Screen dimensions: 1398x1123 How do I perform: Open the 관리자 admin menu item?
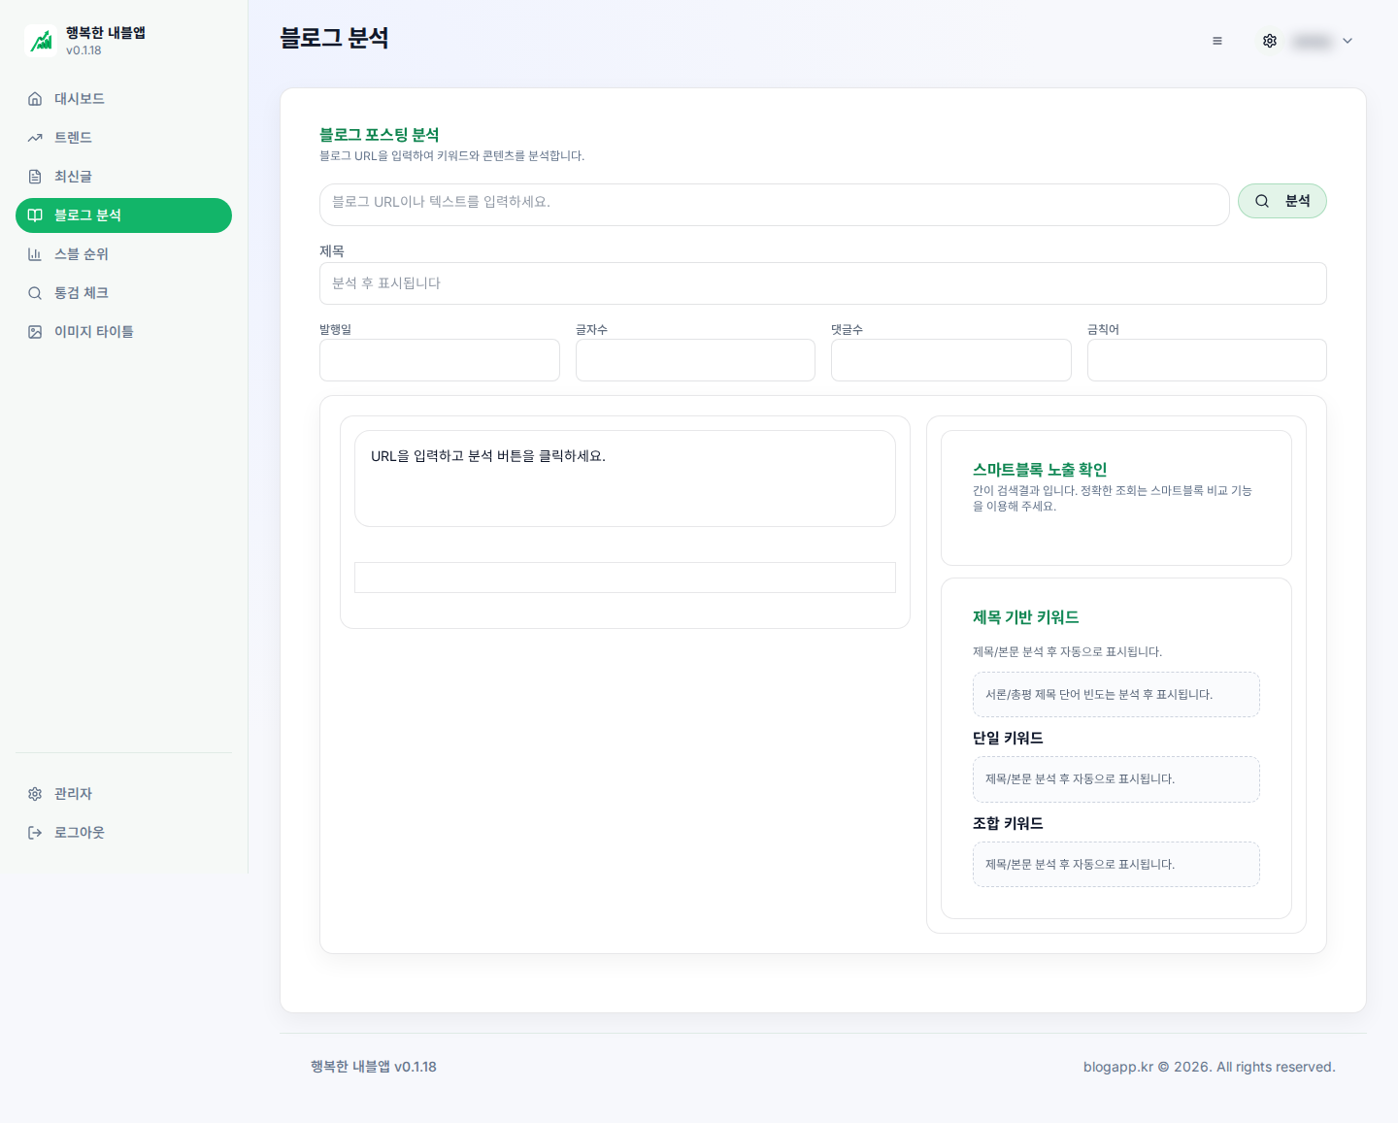coord(73,794)
